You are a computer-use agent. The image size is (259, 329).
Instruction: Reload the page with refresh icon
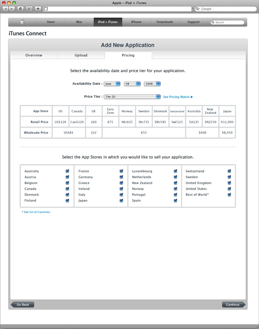tap(20, 9)
